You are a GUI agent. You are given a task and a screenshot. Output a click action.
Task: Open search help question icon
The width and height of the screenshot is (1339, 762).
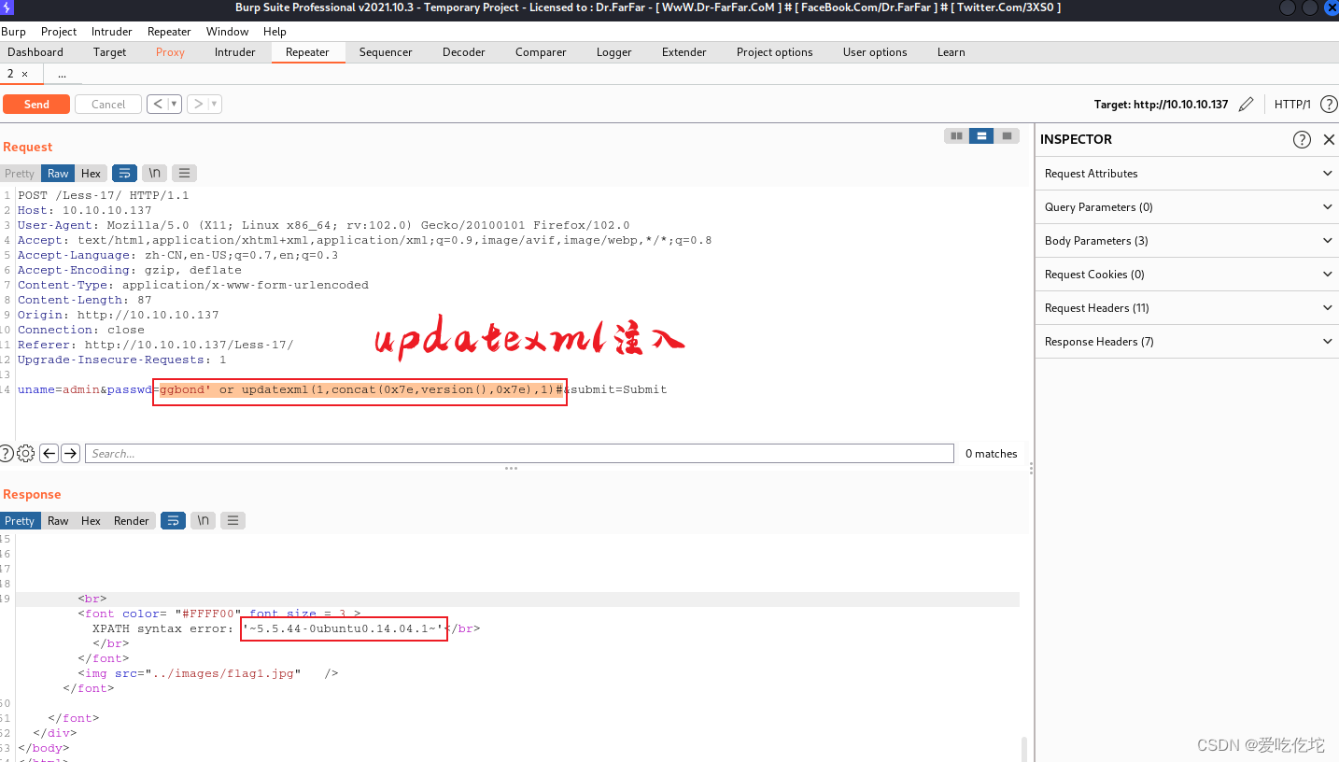[7, 453]
